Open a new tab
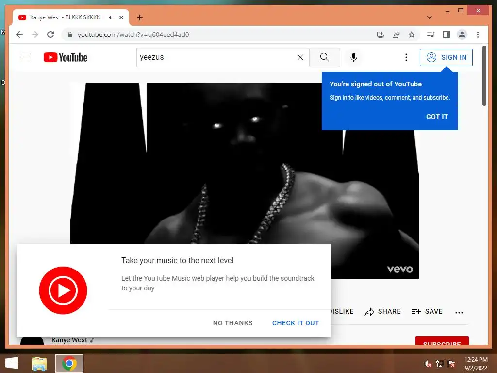The height and width of the screenshot is (373, 497). click(140, 17)
